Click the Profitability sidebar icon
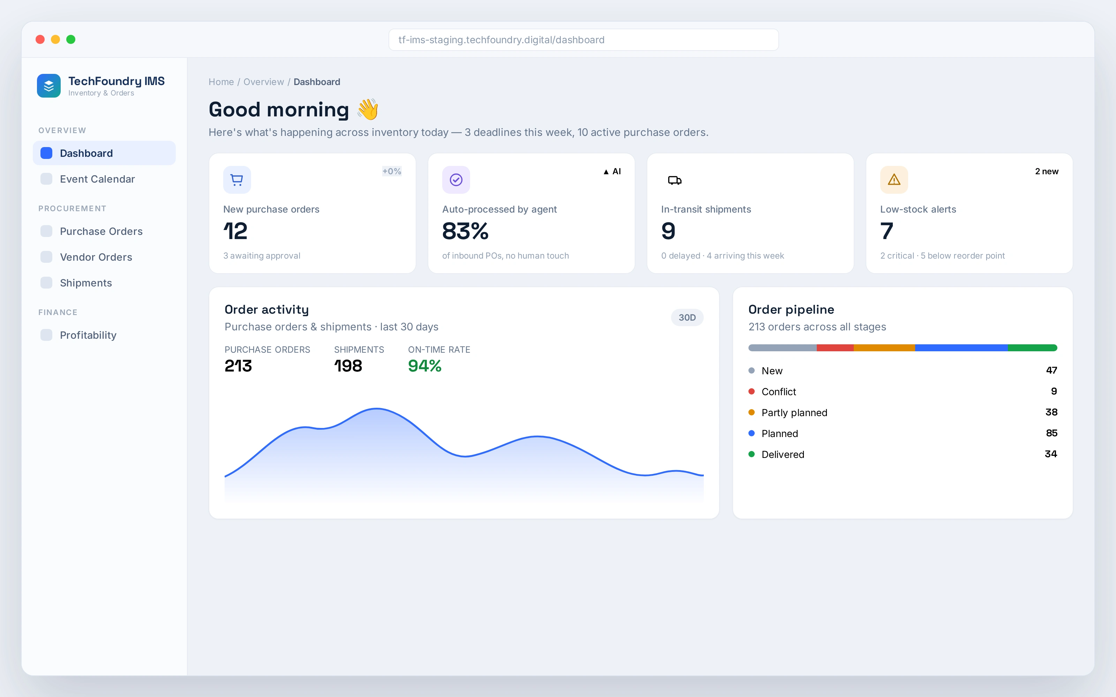This screenshot has height=697, width=1116. pyautogui.click(x=46, y=335)
